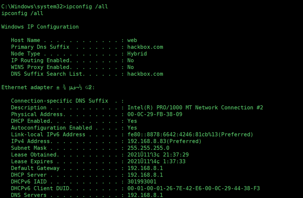This screenshot has width=303, height=198.
Task: Click the WINS Proxy Enabled No value
Action: tap(130, 67)
